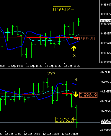The image size is (111, 136).
Task: Select the orange 0.99619 price label
Action: tap(88, 95)
